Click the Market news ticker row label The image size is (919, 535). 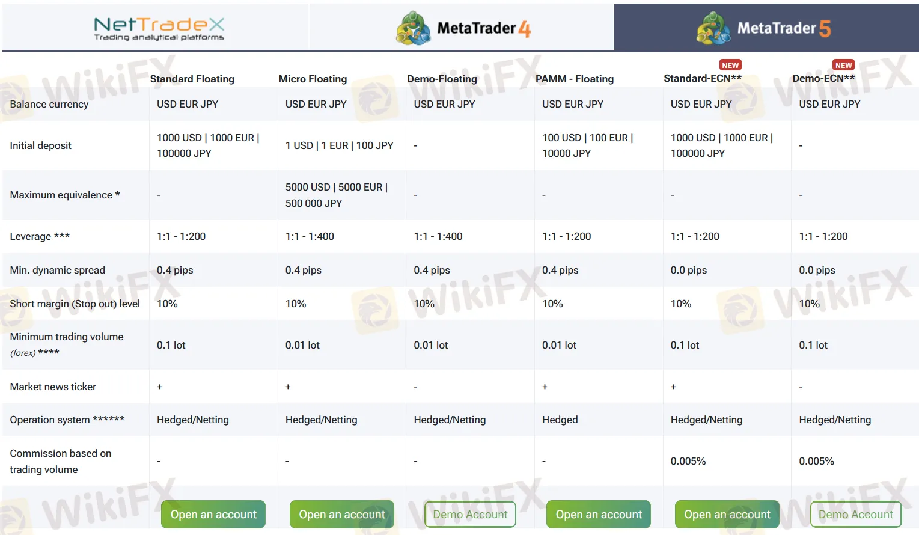53,387
